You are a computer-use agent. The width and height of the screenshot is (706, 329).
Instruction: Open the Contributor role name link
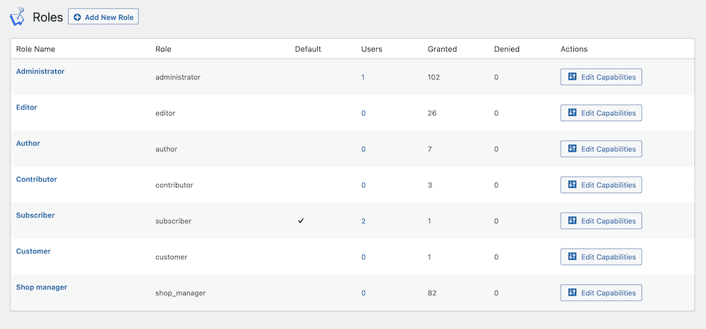point(37,179)
